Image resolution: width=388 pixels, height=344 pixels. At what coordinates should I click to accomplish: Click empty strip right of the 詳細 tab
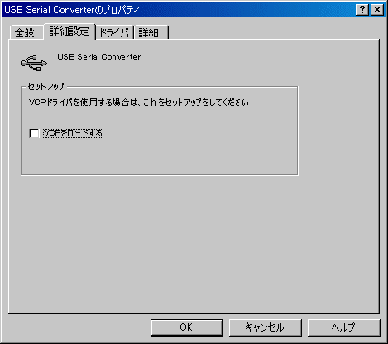point(273,31)
